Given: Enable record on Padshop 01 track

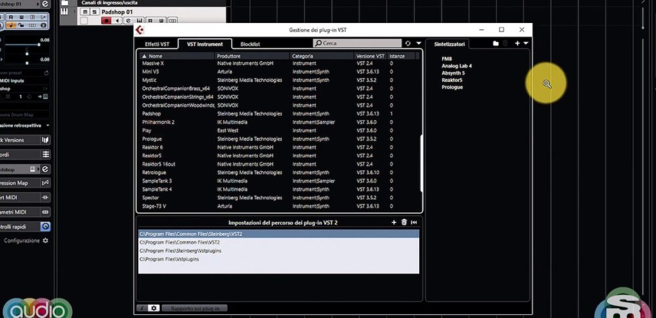Looking at the screenshot, I should click(x=106, y=21).
